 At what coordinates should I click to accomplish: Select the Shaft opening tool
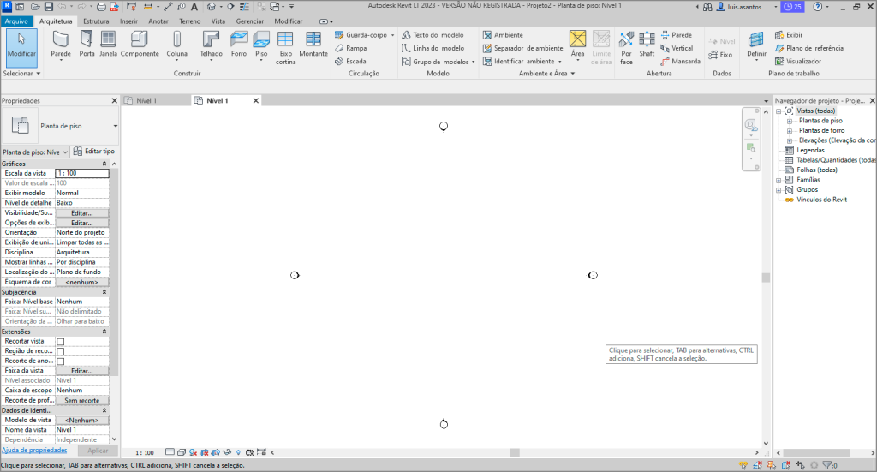(x=647, y=45)
